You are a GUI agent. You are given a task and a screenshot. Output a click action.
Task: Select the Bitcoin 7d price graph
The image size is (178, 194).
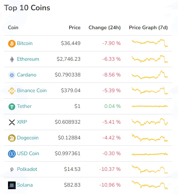pyautogui.click(x=150, y=43)
